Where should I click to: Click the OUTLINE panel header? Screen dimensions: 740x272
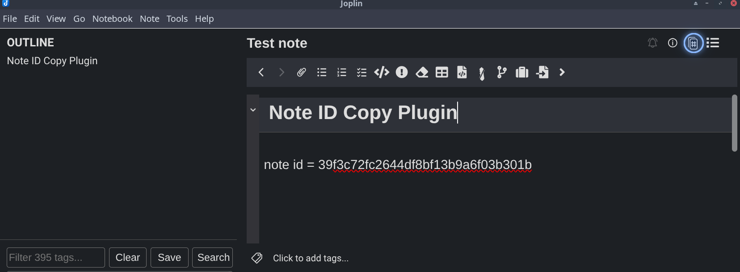(30, 42)
